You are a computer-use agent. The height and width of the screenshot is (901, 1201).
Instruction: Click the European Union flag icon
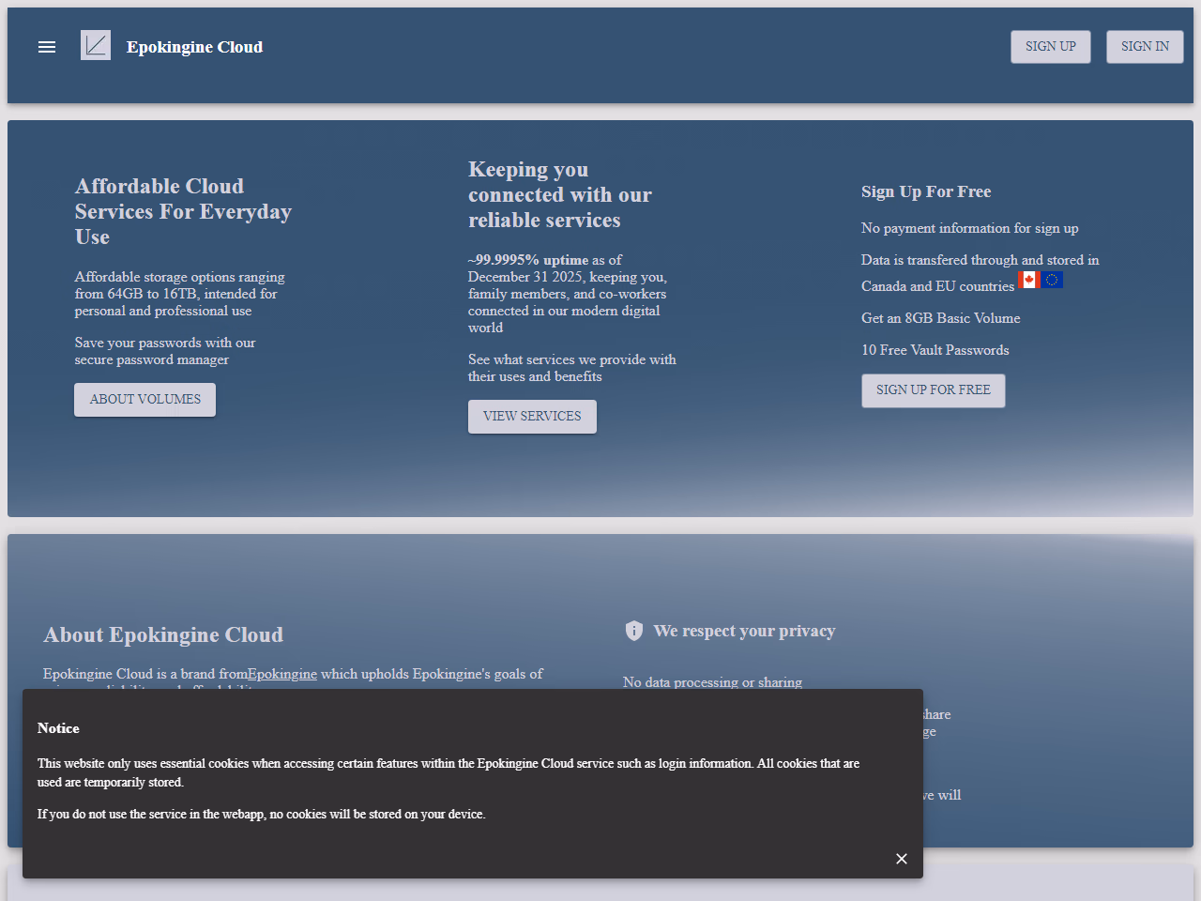pyautogui.click(x=1052, y=280)
